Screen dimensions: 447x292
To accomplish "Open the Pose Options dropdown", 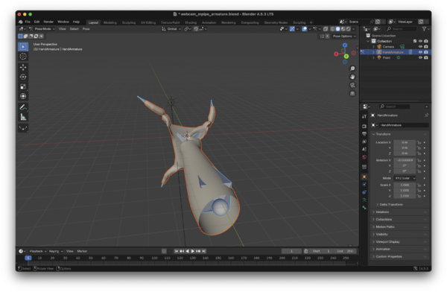I will (344, 36).
